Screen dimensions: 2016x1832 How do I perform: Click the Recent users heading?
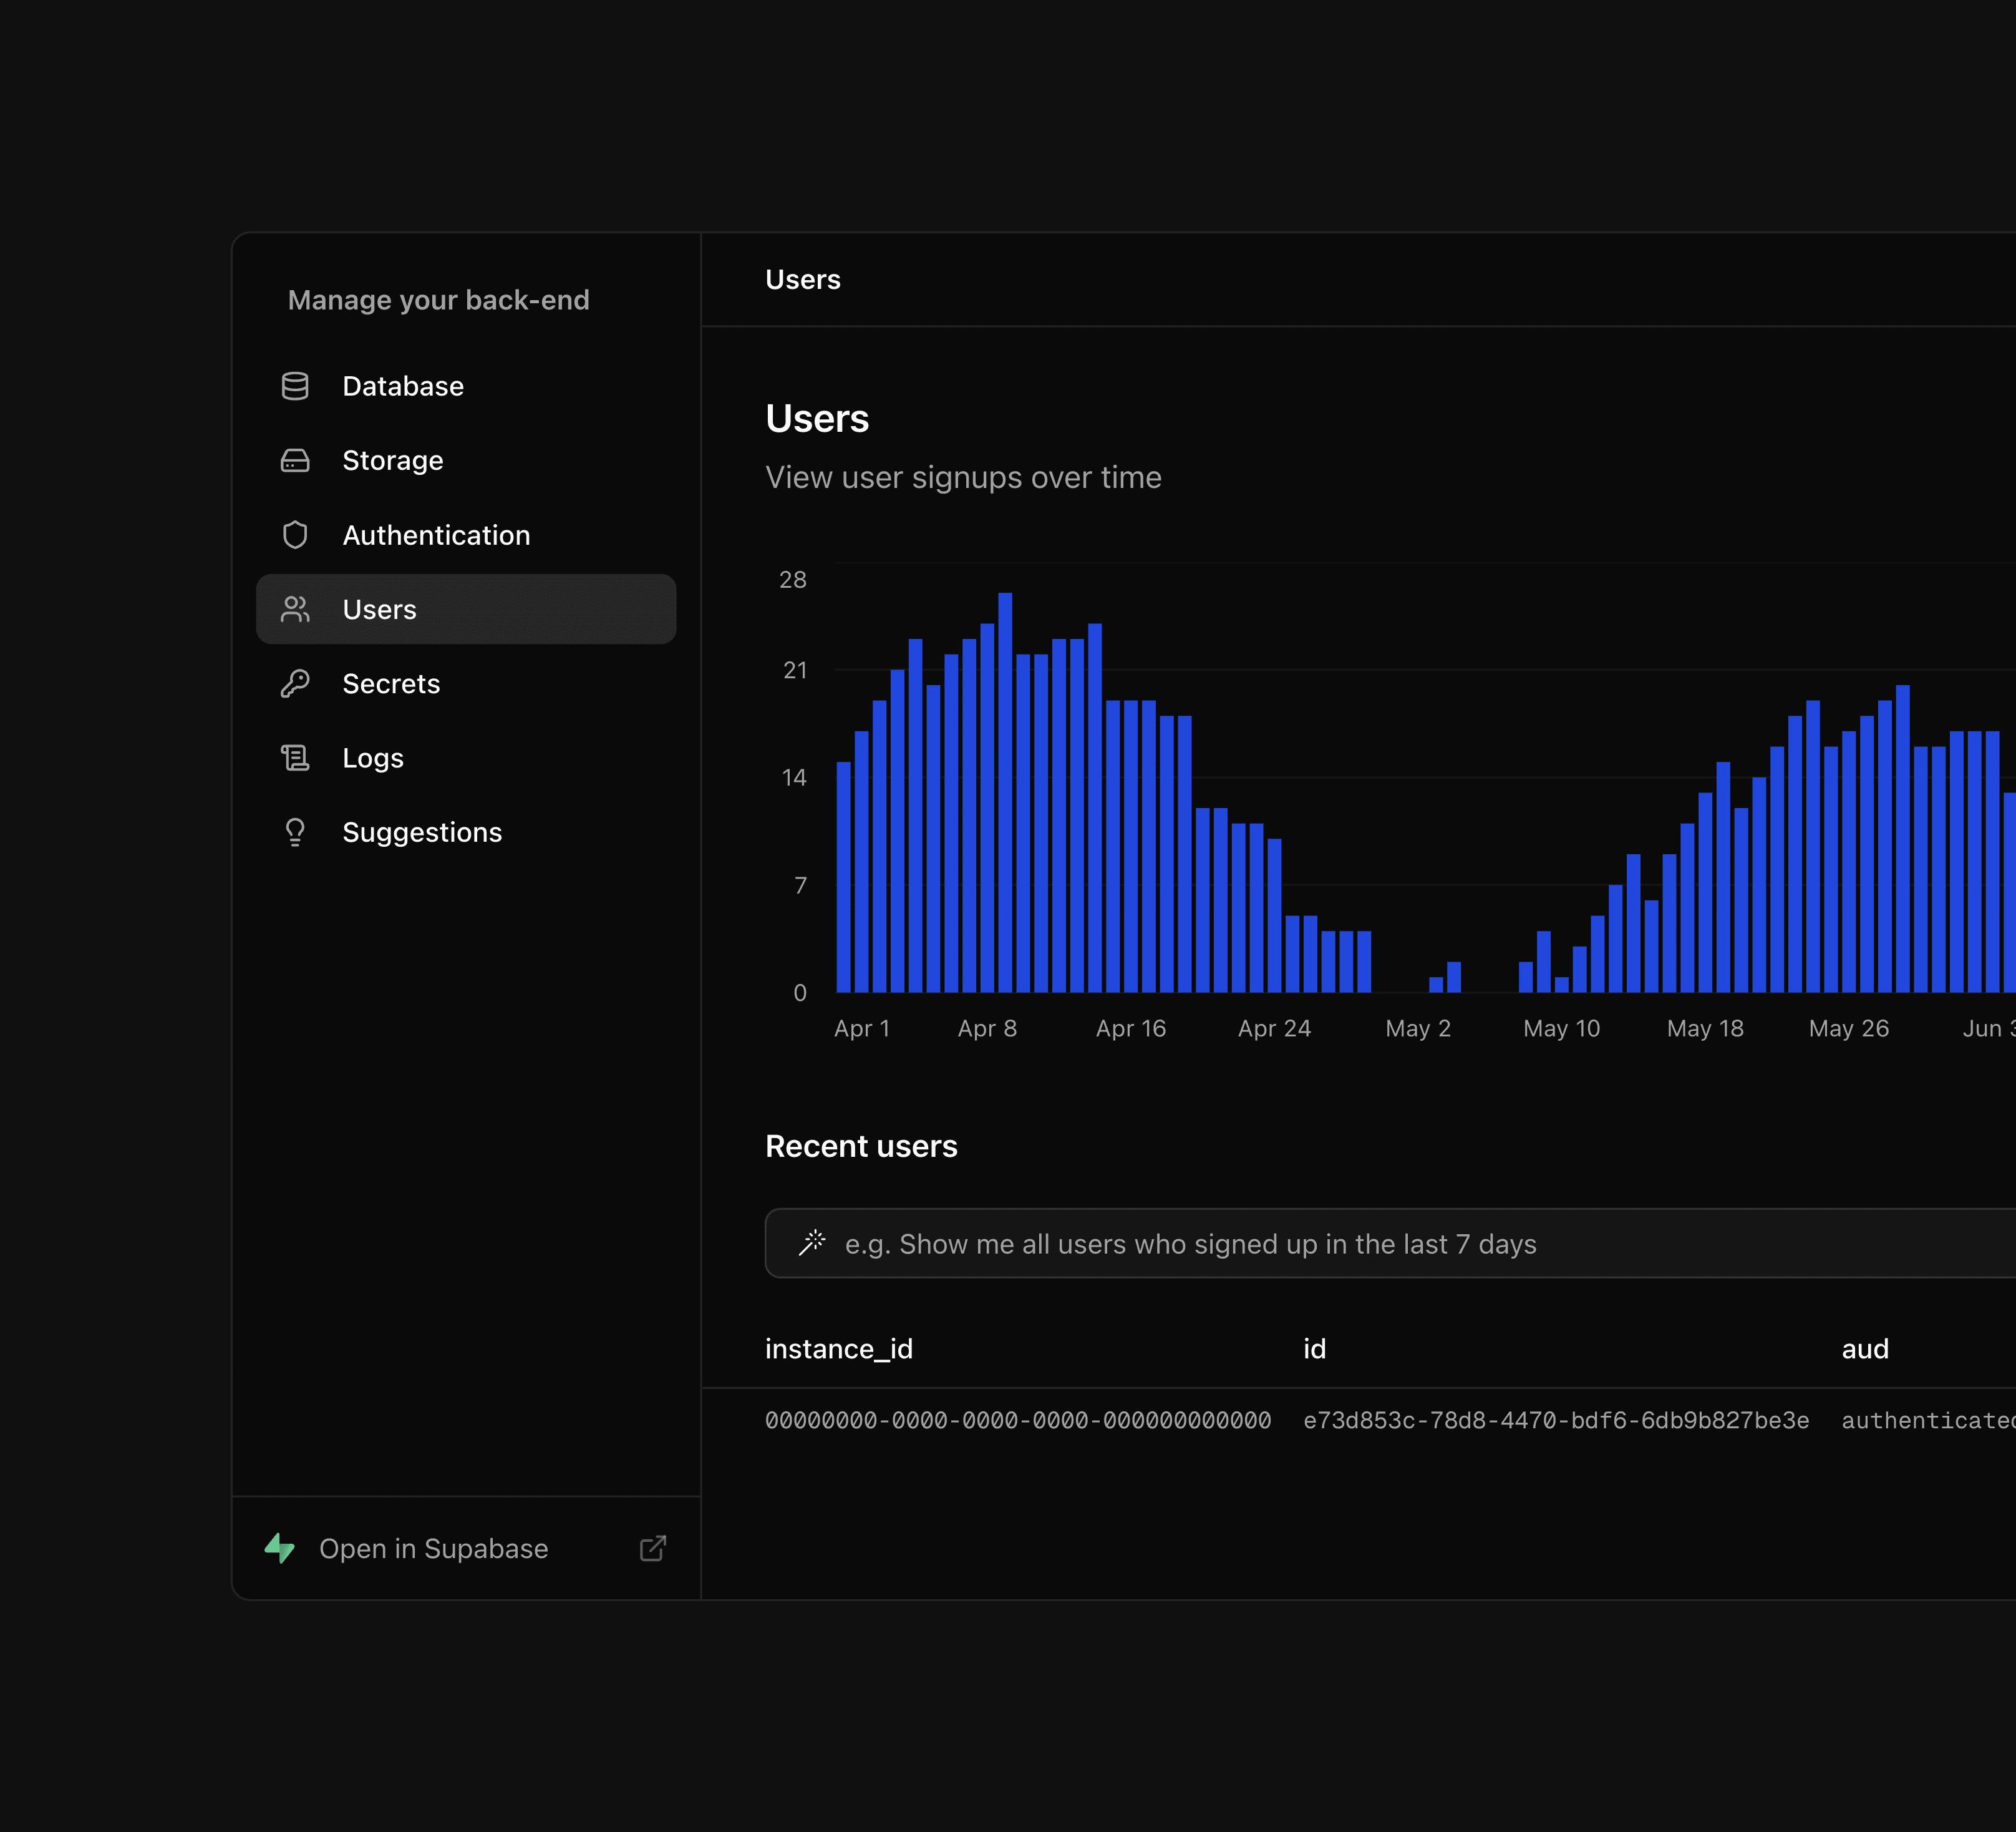[x=861, y=1146]
